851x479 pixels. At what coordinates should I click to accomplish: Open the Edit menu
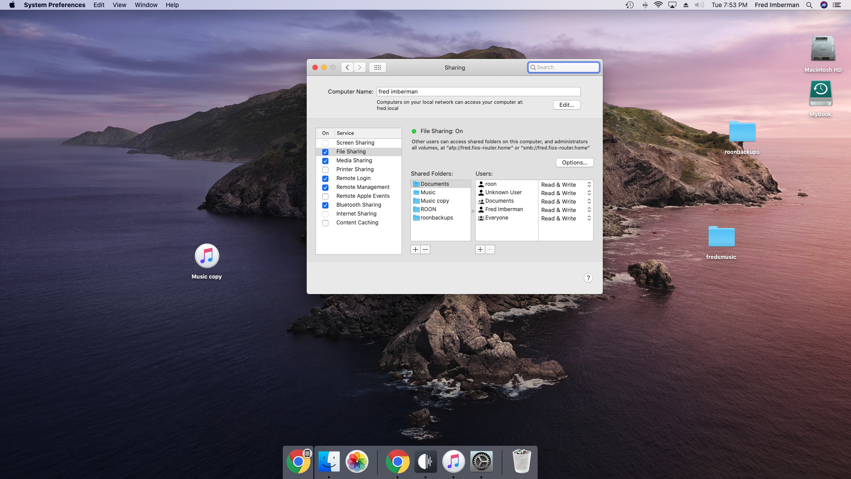(99, 5)
